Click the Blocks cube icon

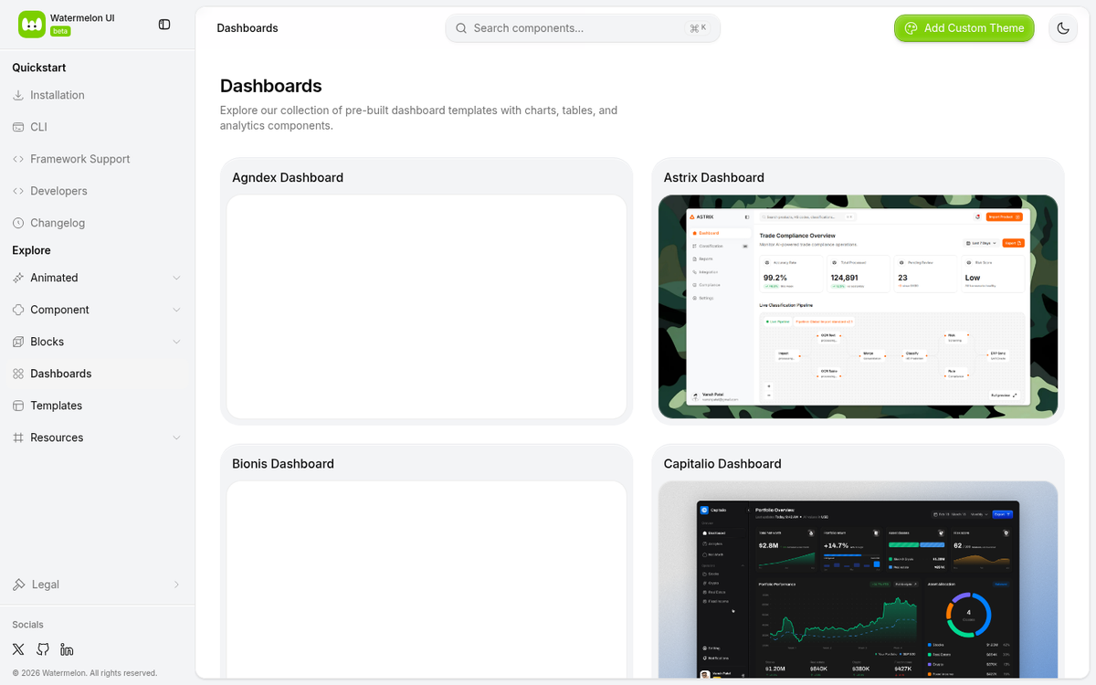(x=18, y=342)
